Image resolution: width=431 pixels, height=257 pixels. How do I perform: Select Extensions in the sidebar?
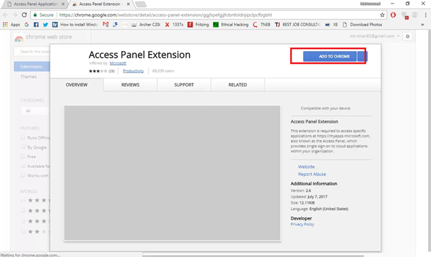point(32,66)
